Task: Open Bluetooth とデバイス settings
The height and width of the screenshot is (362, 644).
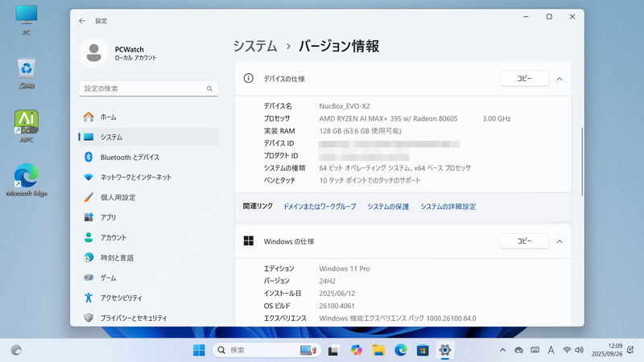Action: (149, 157)
